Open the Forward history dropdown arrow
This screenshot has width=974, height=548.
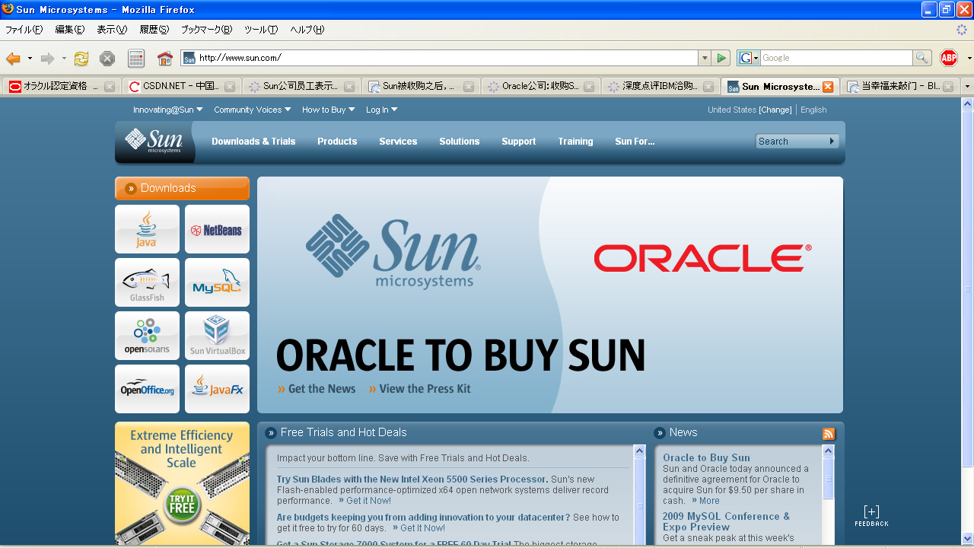pos(64,59)
